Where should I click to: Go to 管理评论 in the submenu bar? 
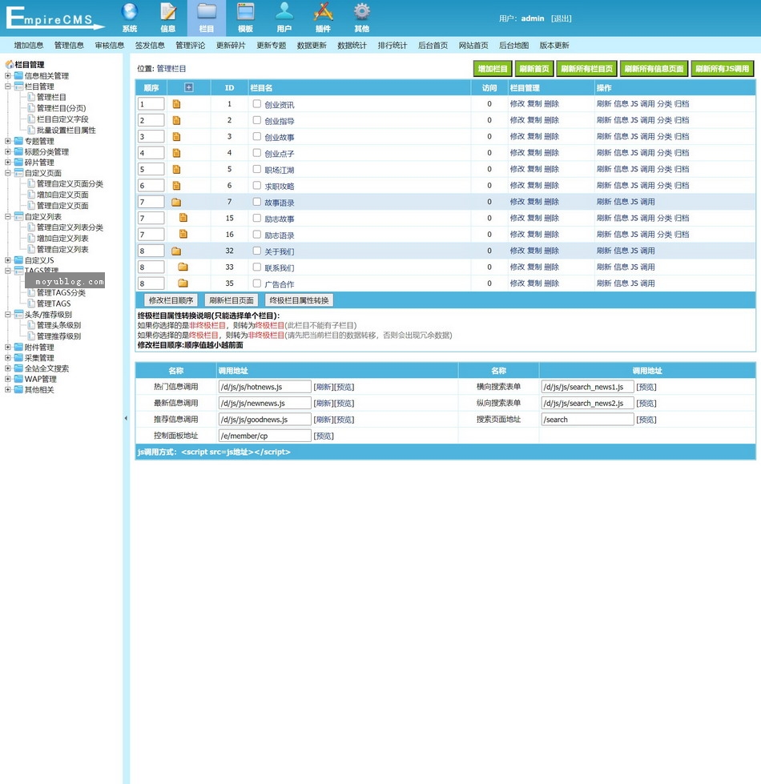[x=191, y=46]
